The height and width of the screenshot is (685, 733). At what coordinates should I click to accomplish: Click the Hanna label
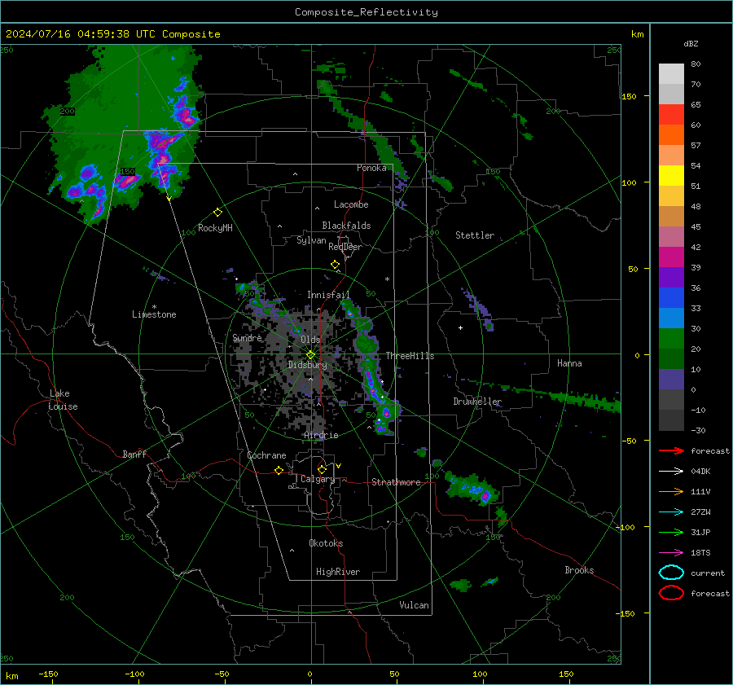(569, 363)
